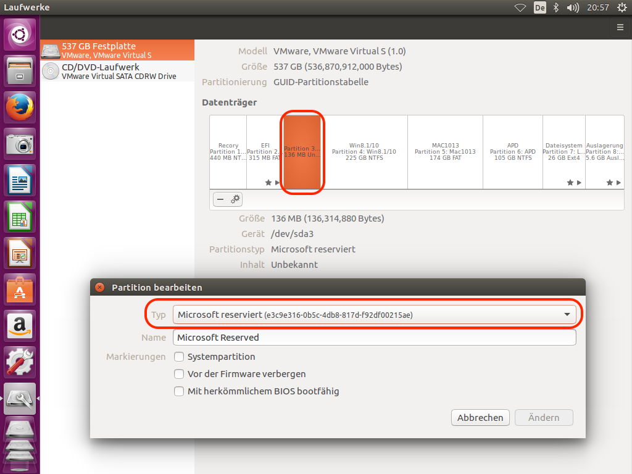This screenshot has width=632, height=474.
Task: Open the sound volume indicator
Action: pos(573,7)
